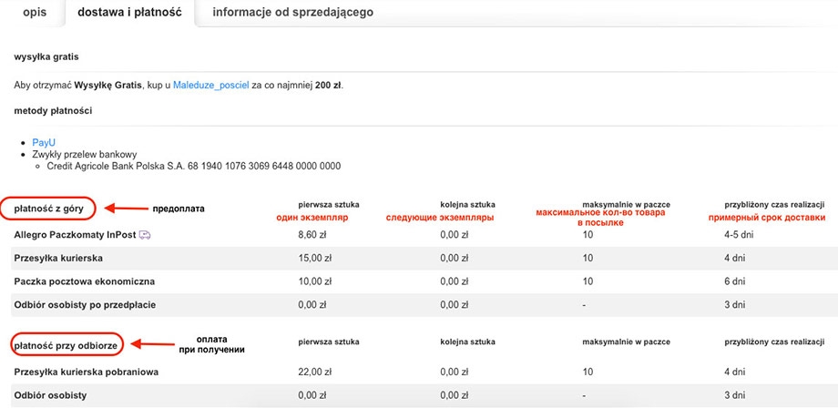838x408 pixels.
Task: Select the Allegro Paczkomaty InPost delivery row
Action: coord(75,235)
